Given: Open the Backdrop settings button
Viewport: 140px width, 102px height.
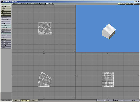Looking at the screenshot, I should tap(6, 27).
